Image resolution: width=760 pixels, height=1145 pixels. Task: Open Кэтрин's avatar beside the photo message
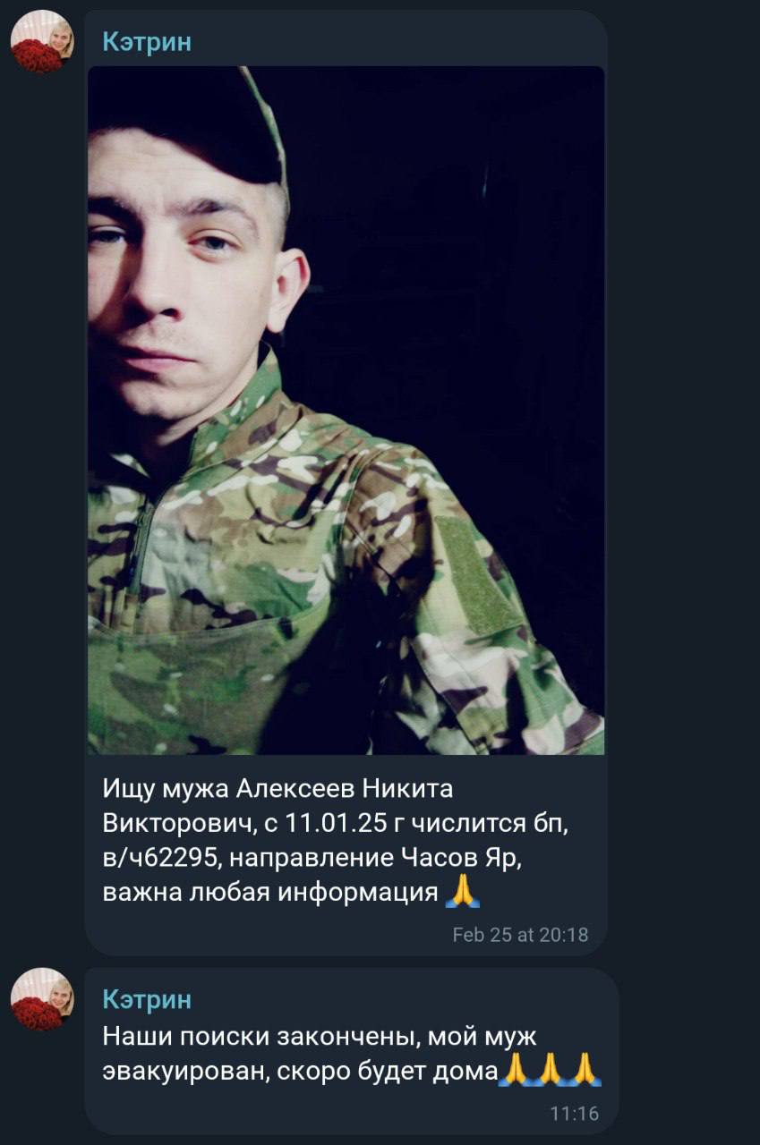42,42
